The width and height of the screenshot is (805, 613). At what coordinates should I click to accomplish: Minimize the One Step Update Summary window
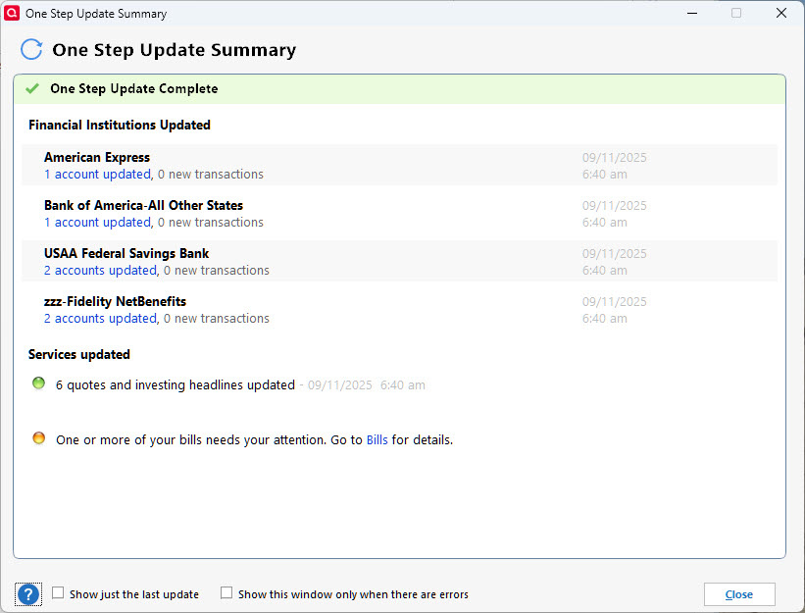pos(692,13)
